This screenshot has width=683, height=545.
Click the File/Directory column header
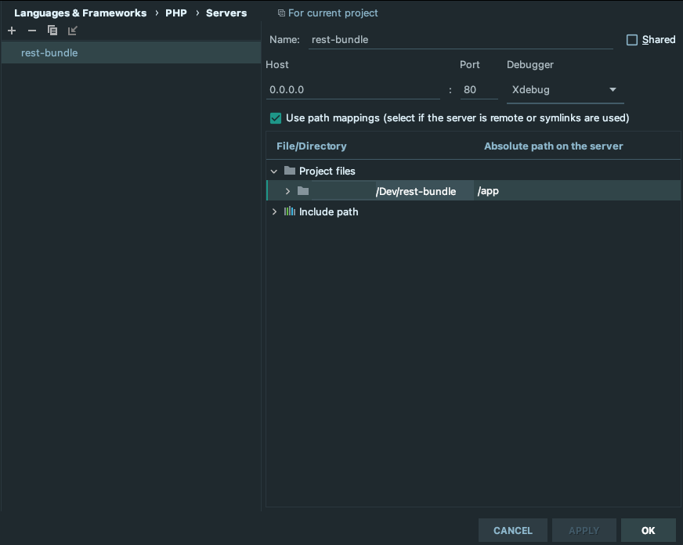pos(312,146)
